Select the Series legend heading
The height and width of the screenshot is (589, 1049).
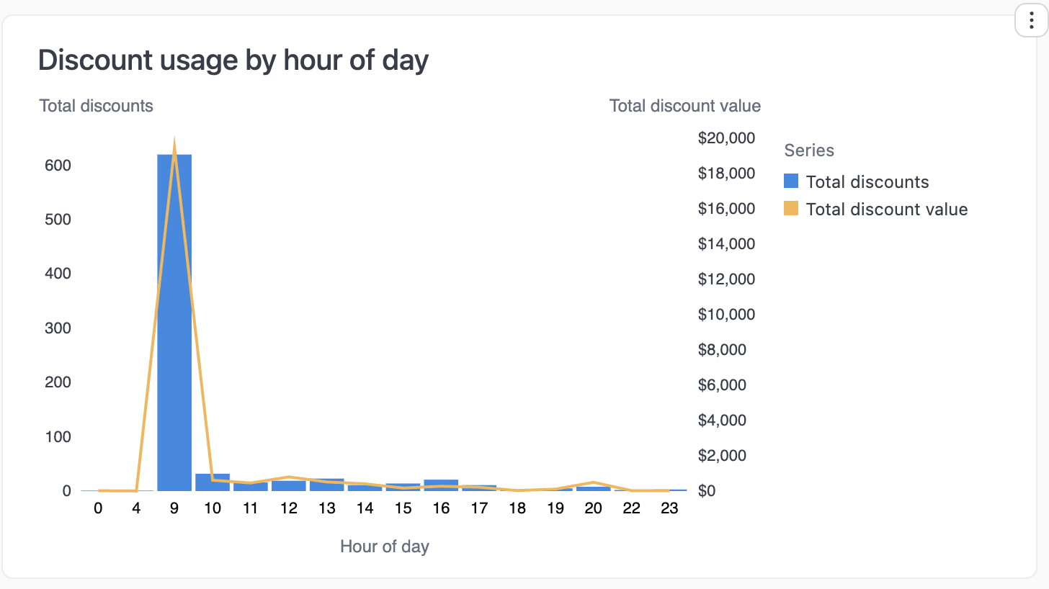point(808,150)
